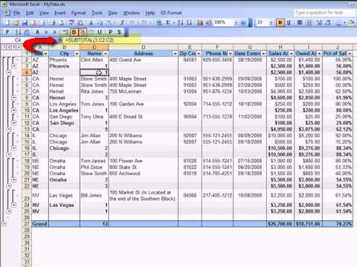Click the Name Box showing C4
The width and height of the screenshot is (357, 267).
(18, 40)
